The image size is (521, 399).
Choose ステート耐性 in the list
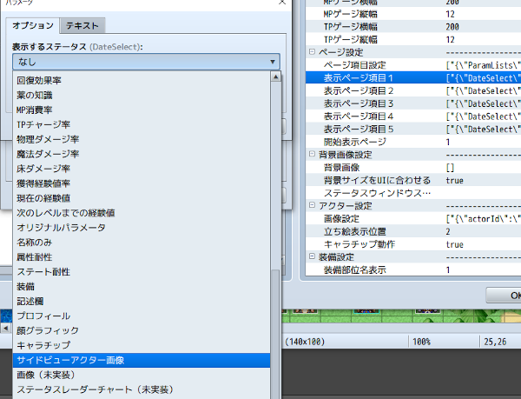pos(142,272)
